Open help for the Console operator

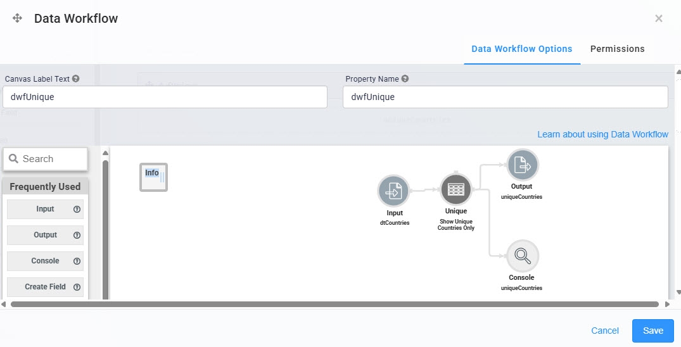pos(77,262)
